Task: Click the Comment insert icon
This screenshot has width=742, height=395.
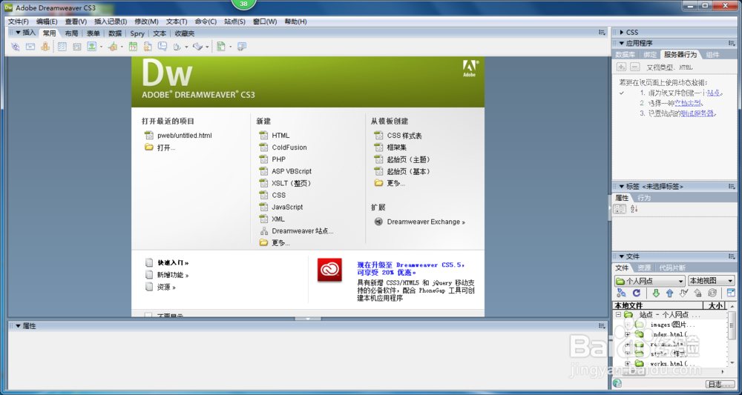Action: pyautogui.click(x=162, y=46)
